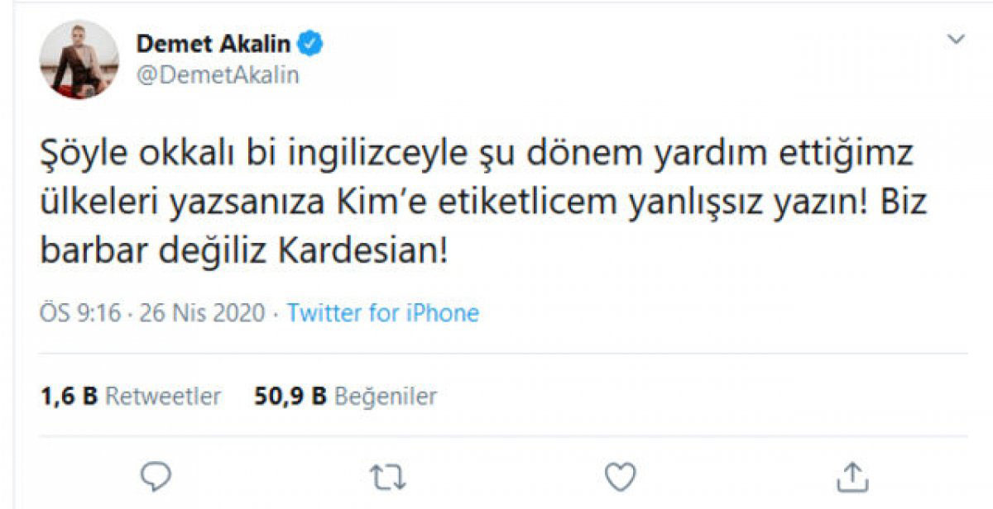Click the 1,6 B retweet count
993x509 pixels.
click(69, 397)
